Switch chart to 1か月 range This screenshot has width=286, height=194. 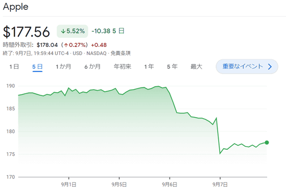pyautogui.click(x=63, y=67)
